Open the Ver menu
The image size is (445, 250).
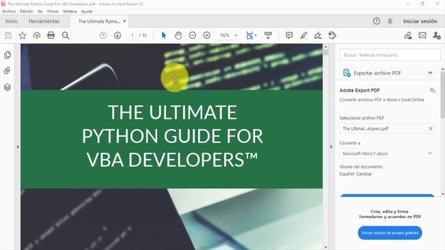[40, 11]
